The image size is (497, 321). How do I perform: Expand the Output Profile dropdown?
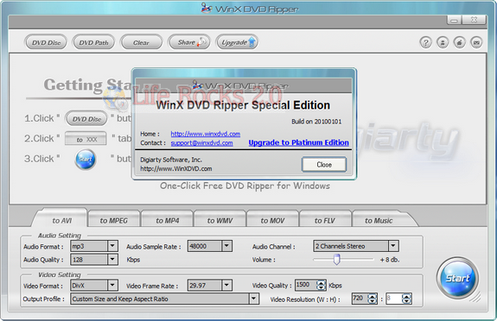(x=253, y=299)
